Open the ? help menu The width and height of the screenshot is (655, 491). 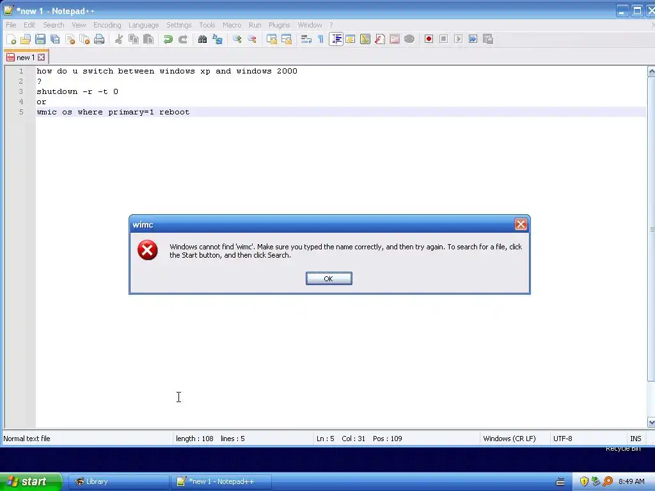(331, 25)
